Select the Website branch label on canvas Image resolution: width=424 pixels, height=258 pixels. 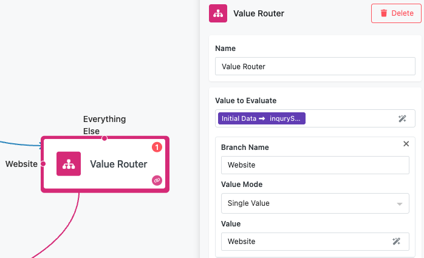[21, 164]
